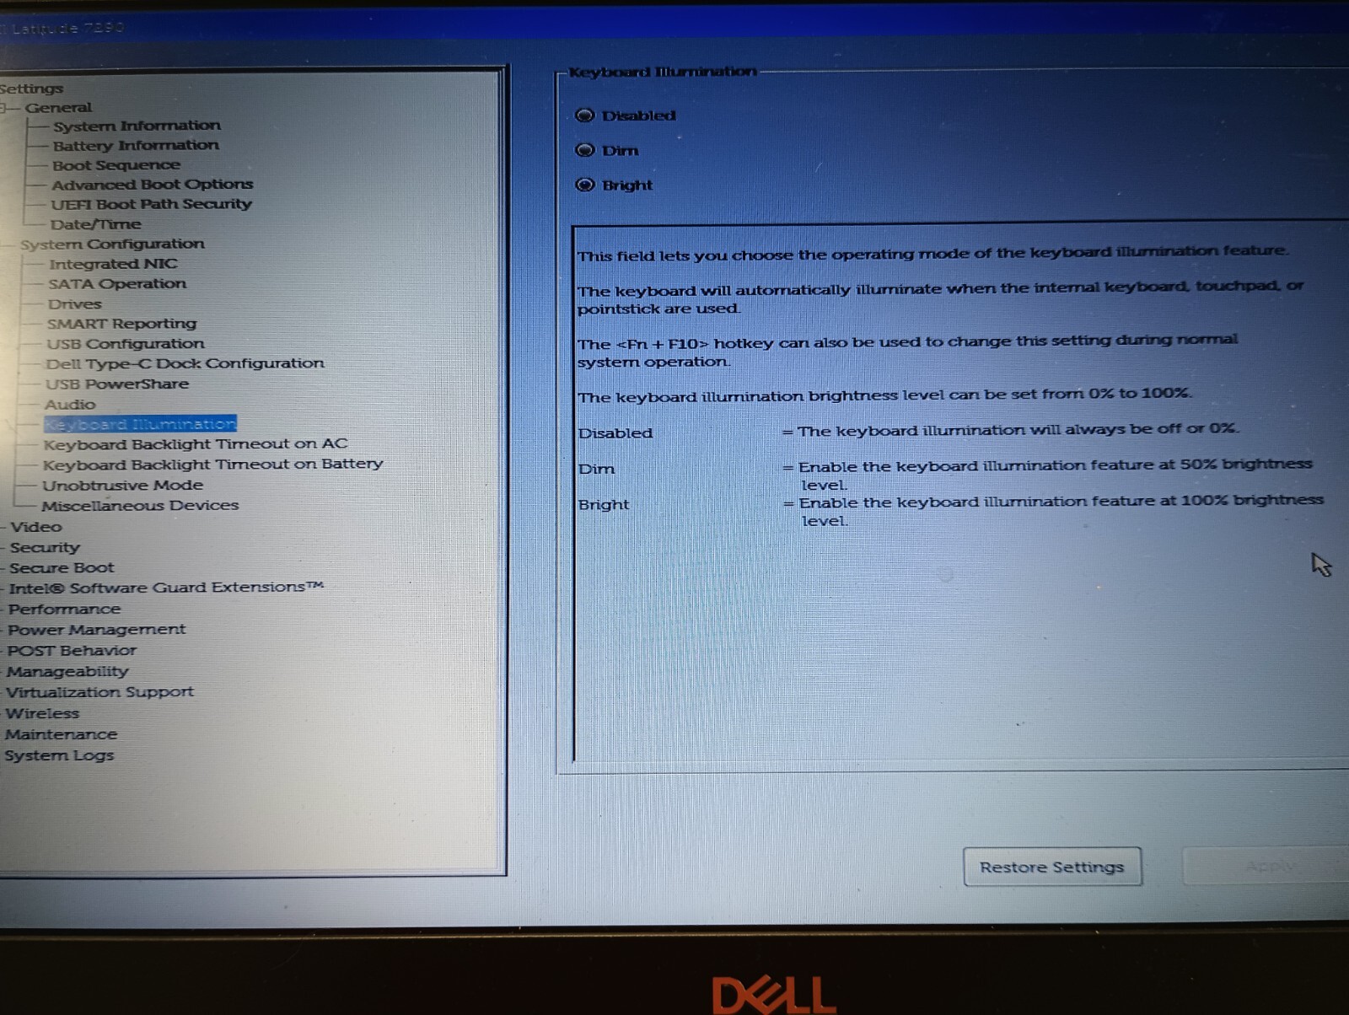Select highlighted Keyboard Illumination entry
The width and height of the screenshot is (1349, 1015).
pyautogui.click(x=140, y=424)
